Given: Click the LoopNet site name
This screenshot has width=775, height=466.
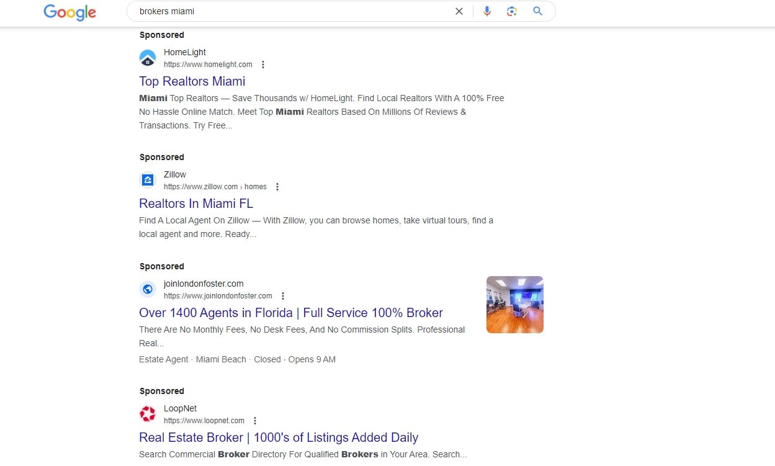Looking at the screenshot, I should point(181,408).
